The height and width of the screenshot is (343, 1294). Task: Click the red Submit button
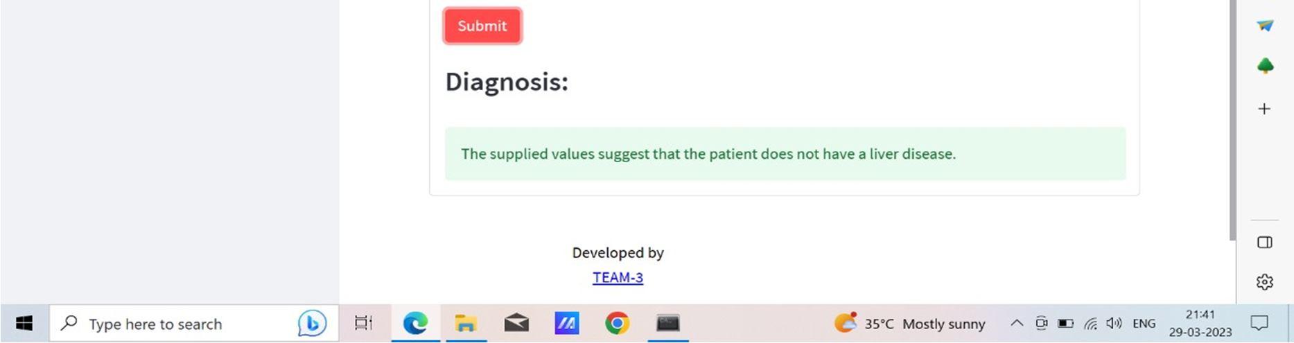click(482, 26)
